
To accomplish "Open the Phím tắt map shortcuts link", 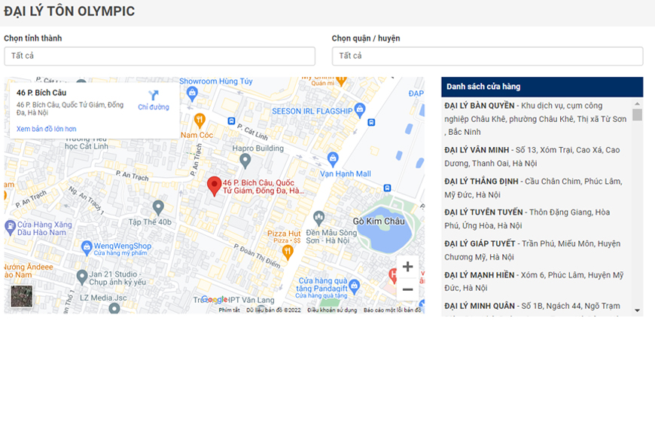I will click(230, 310).
